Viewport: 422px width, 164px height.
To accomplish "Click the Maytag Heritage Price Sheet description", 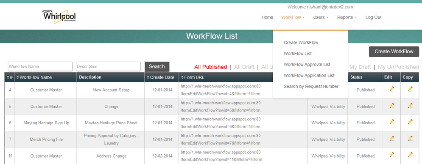I will (111, 123).
